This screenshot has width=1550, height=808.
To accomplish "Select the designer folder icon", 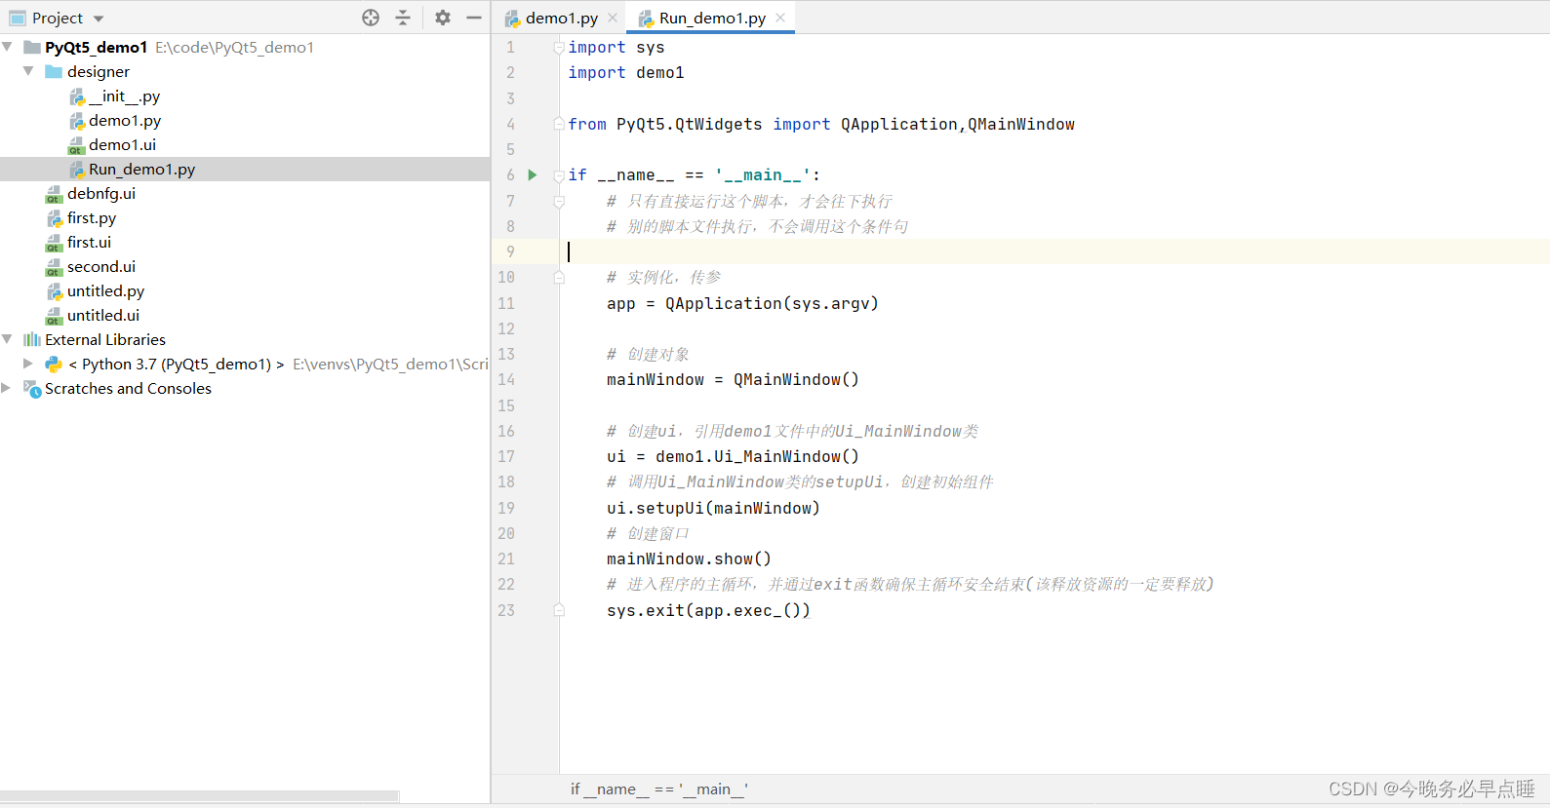I will pyautogui.click(x=54, y=71).
